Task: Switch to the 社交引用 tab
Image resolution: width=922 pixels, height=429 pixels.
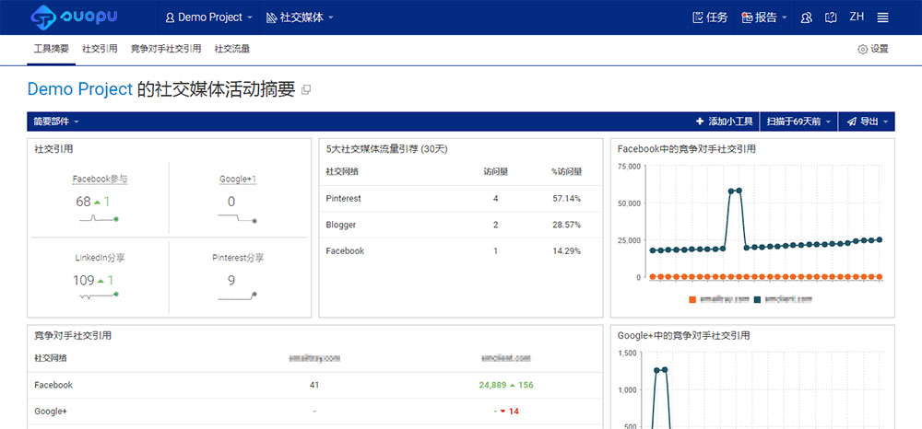Action: click(100, 49)
